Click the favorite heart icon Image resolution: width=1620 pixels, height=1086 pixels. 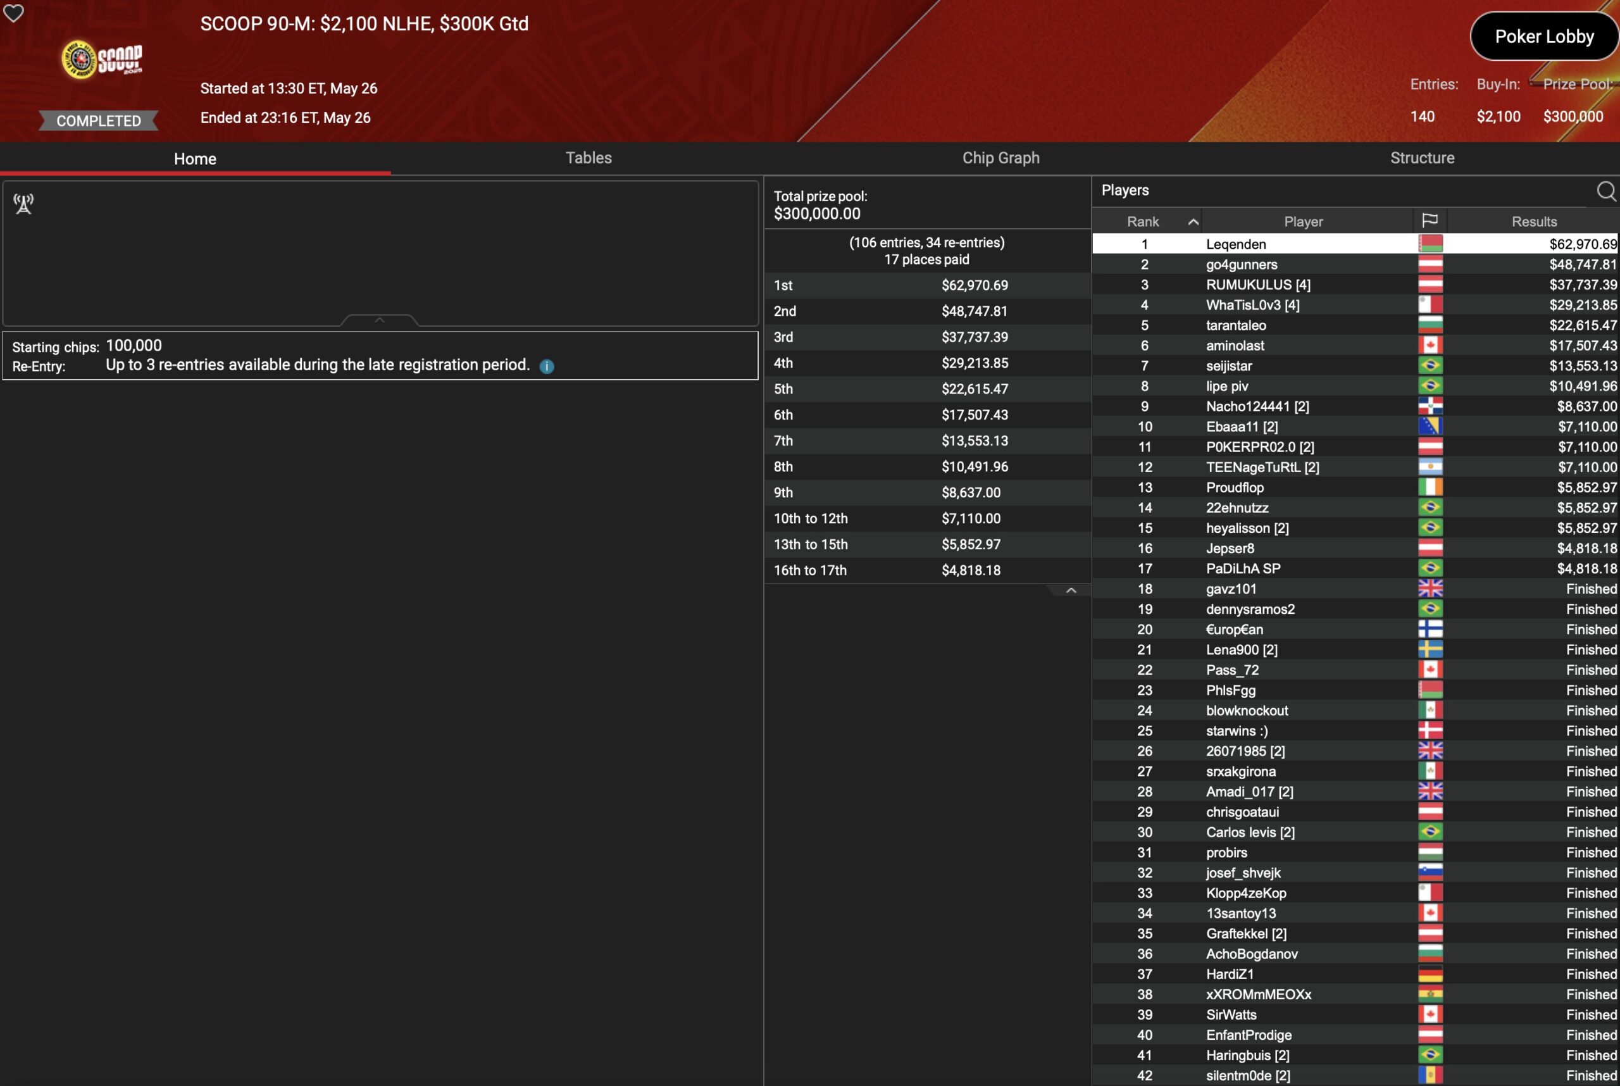click(x=14, y=13)
